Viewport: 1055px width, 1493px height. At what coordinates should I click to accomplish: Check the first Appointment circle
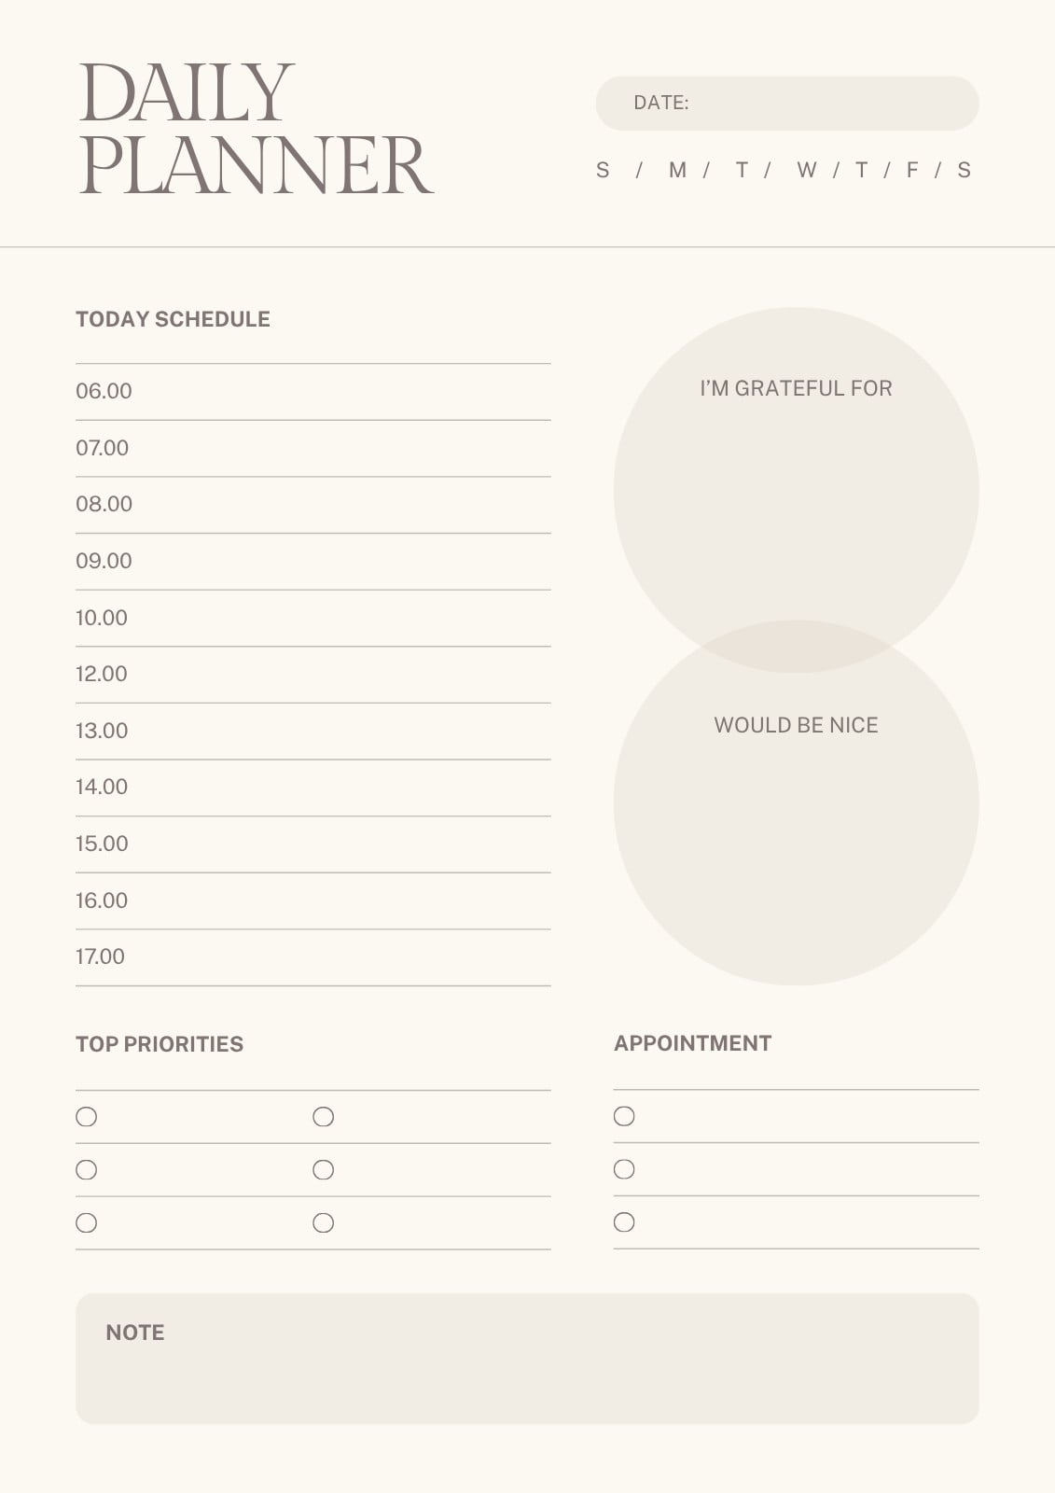tap(625, 1116)
